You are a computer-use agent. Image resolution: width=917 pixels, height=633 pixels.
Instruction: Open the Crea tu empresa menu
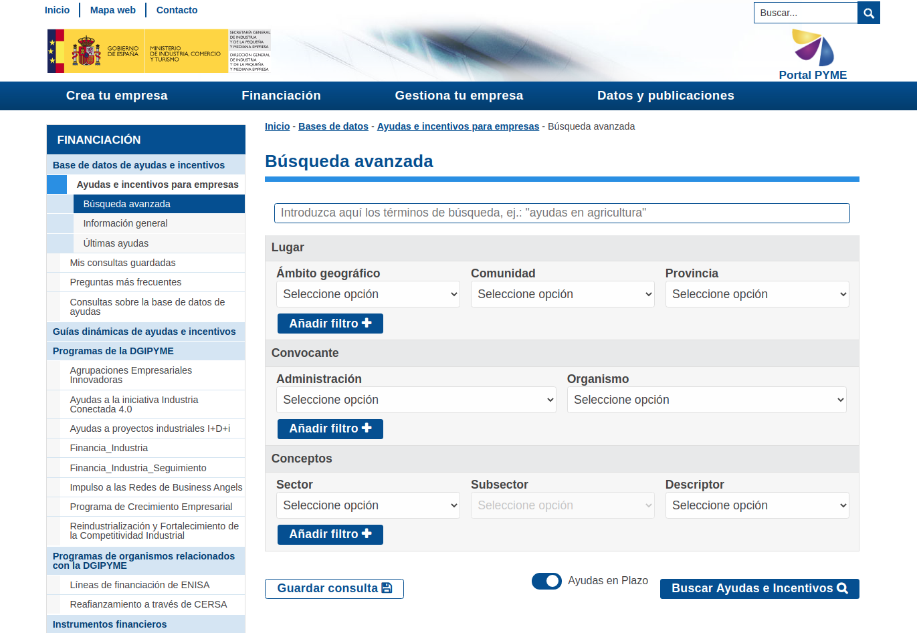point(116,96)
